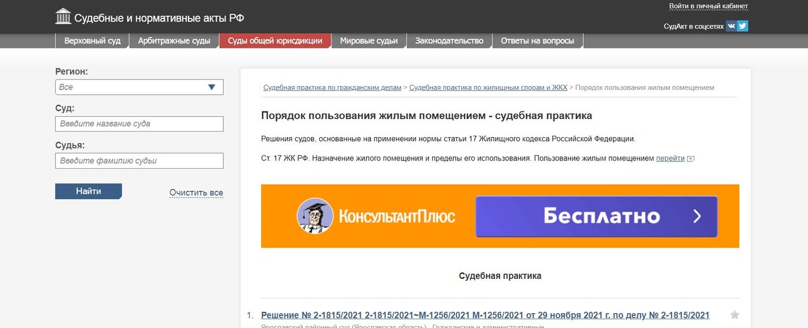The width and height of the screenshot is (808, 328).
Task: Click the courthouse logo icon
Action: [63, 16]
